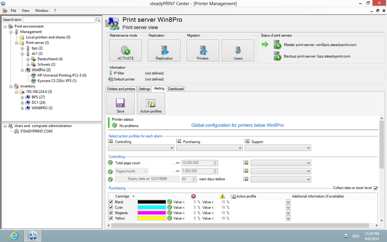
Task: Click the warn days stepper arrows
Action: pos(194,179)
